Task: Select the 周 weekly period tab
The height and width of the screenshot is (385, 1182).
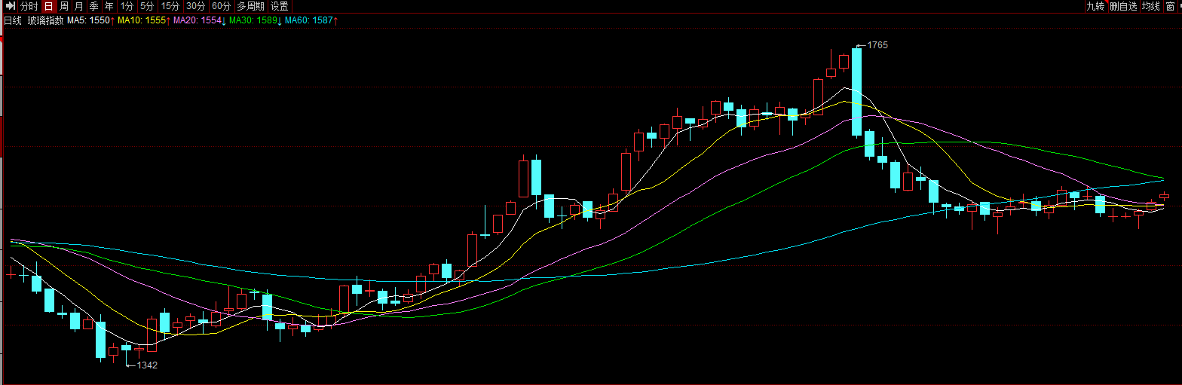Action: point(64,6)
